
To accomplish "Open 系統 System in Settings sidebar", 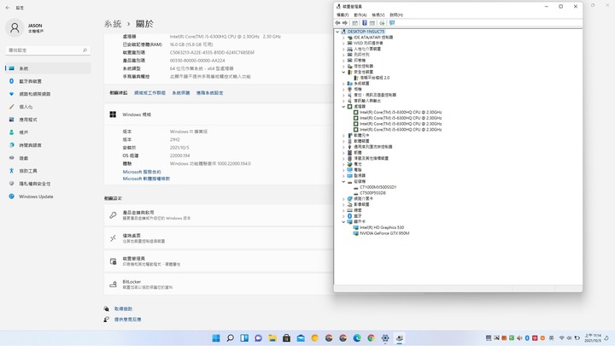I will (x=48, y=68).
